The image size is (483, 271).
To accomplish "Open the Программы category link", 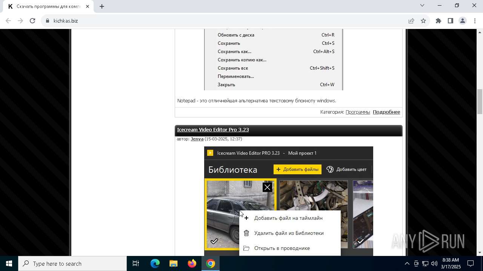I will click(x=357, y=112).
